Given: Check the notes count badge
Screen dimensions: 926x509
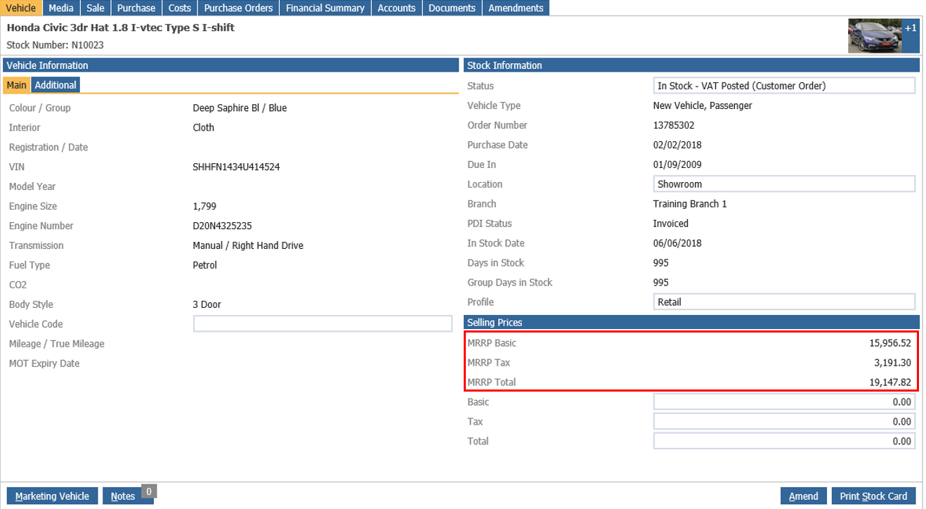Looking at the screenshot, I should click(148, 491).
